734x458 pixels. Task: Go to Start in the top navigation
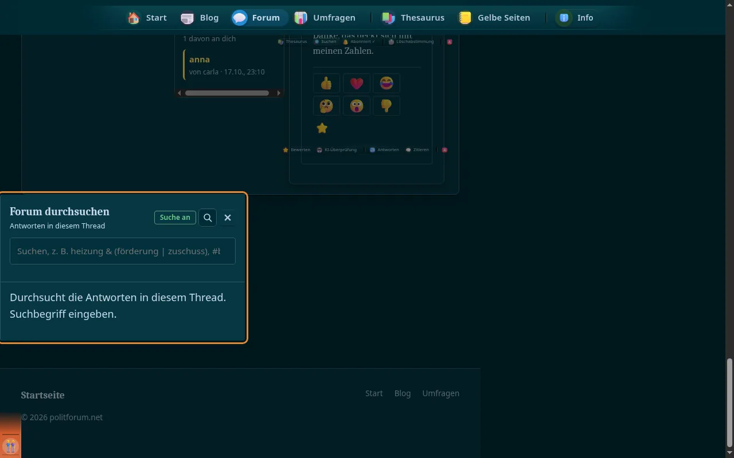(x=147, y=18)
